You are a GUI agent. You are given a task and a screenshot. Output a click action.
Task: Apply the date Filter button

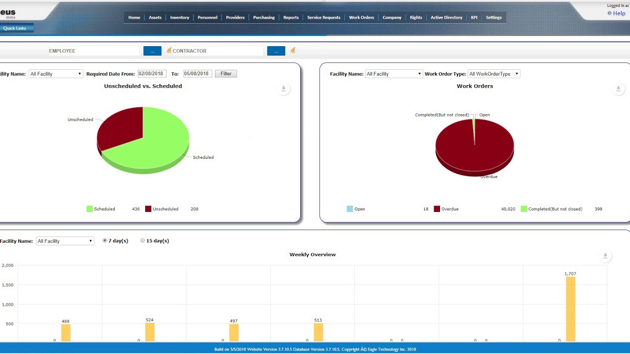pyautogui.click(x=226, y=74)
